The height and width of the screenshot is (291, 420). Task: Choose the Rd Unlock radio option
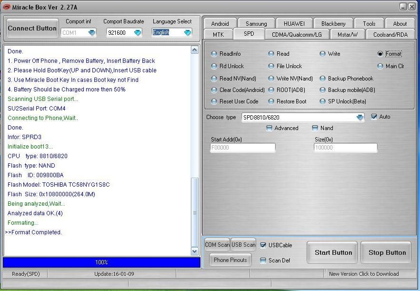214,66
